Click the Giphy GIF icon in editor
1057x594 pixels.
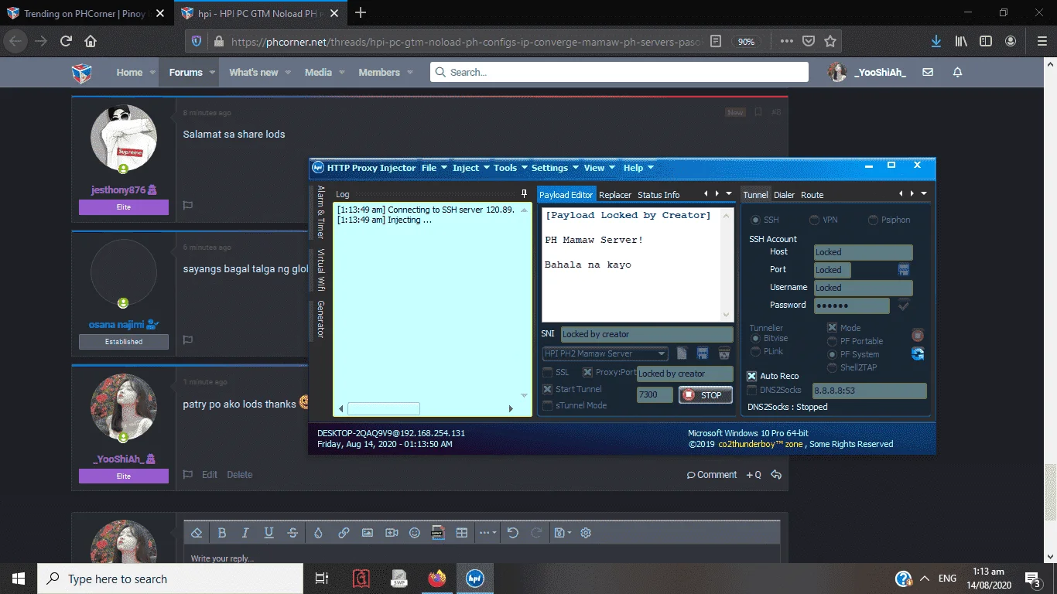[x=438, y=532]
